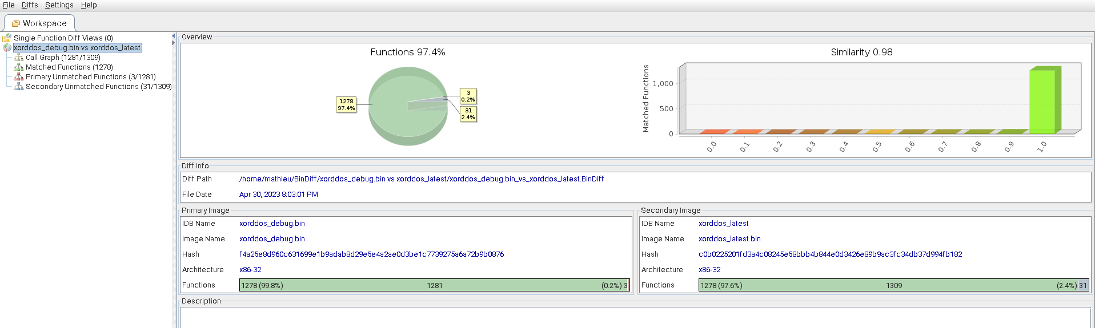This screenshot has width=1095, height=328.
Task: Open the Help menu
Action: [89, 5]
